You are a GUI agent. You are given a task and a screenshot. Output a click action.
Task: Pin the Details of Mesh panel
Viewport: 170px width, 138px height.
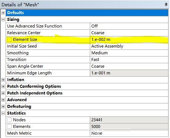[166, 5]
